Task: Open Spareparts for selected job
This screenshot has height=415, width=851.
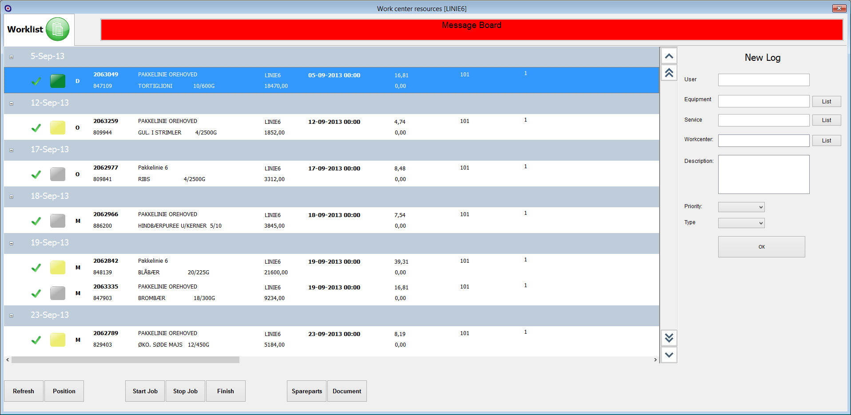Action: (x=306, y=391)
